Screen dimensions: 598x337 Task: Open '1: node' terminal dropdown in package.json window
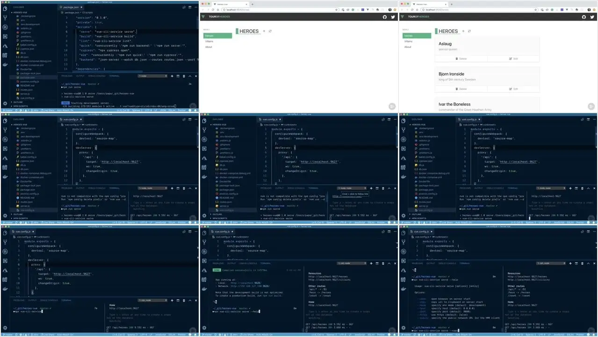[x=152, y=76]
